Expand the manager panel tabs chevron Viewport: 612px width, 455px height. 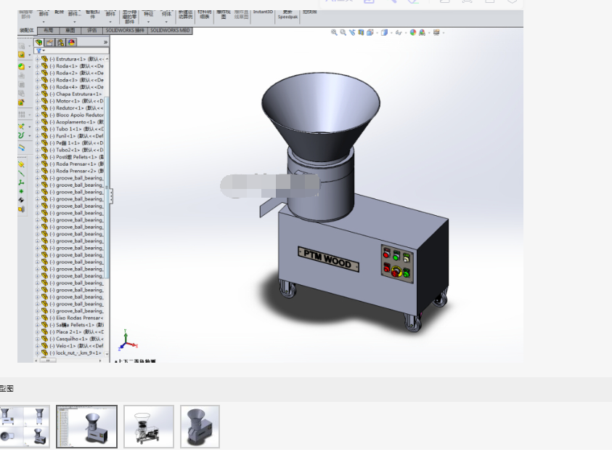pyautogui.click(x=105, y=42)
